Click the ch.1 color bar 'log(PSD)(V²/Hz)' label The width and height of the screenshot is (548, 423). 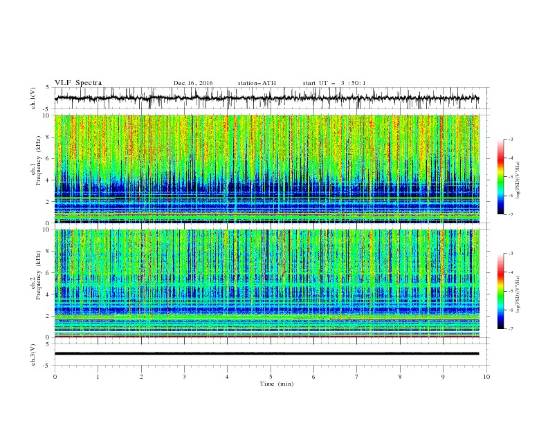[518, 180]
